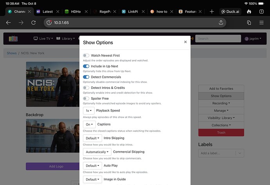270x185 pixels.
Task: Click the Search input field
Action: (218, 39)
